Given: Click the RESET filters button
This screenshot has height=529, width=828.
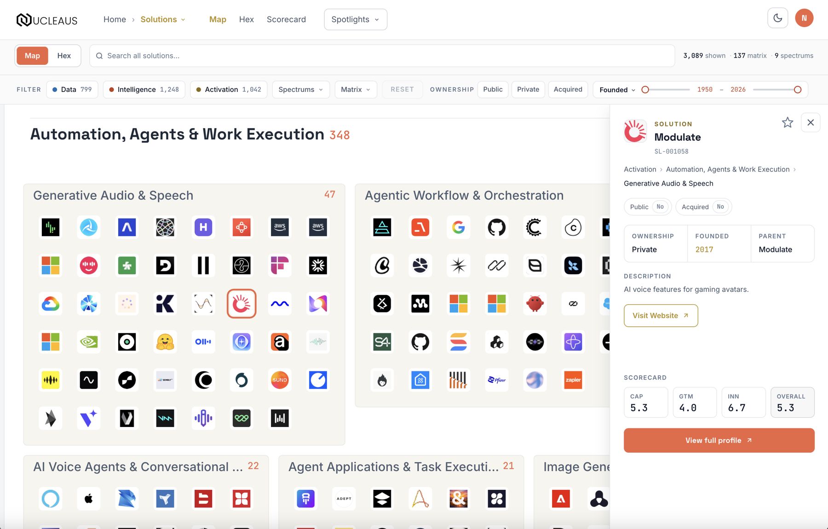Looking at the screenshot, I should 402,90.
